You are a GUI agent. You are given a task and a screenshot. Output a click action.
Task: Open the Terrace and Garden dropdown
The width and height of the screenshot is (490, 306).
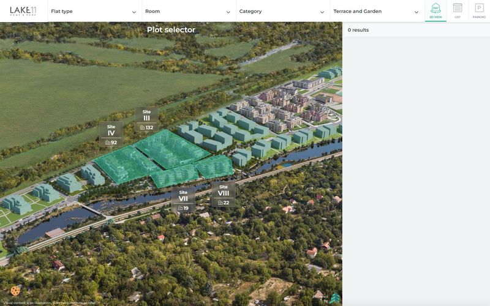tap(377, 11)
